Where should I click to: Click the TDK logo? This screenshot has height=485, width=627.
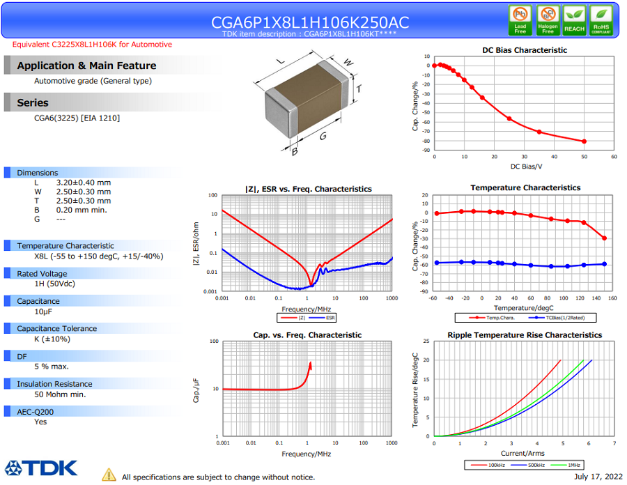click(41, 468)
